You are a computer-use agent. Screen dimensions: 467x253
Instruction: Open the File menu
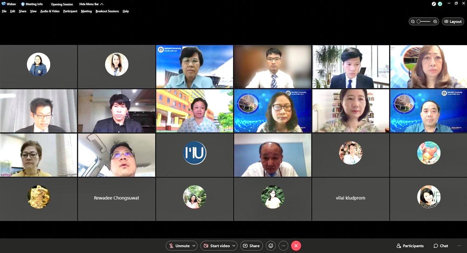coord(4,11)
